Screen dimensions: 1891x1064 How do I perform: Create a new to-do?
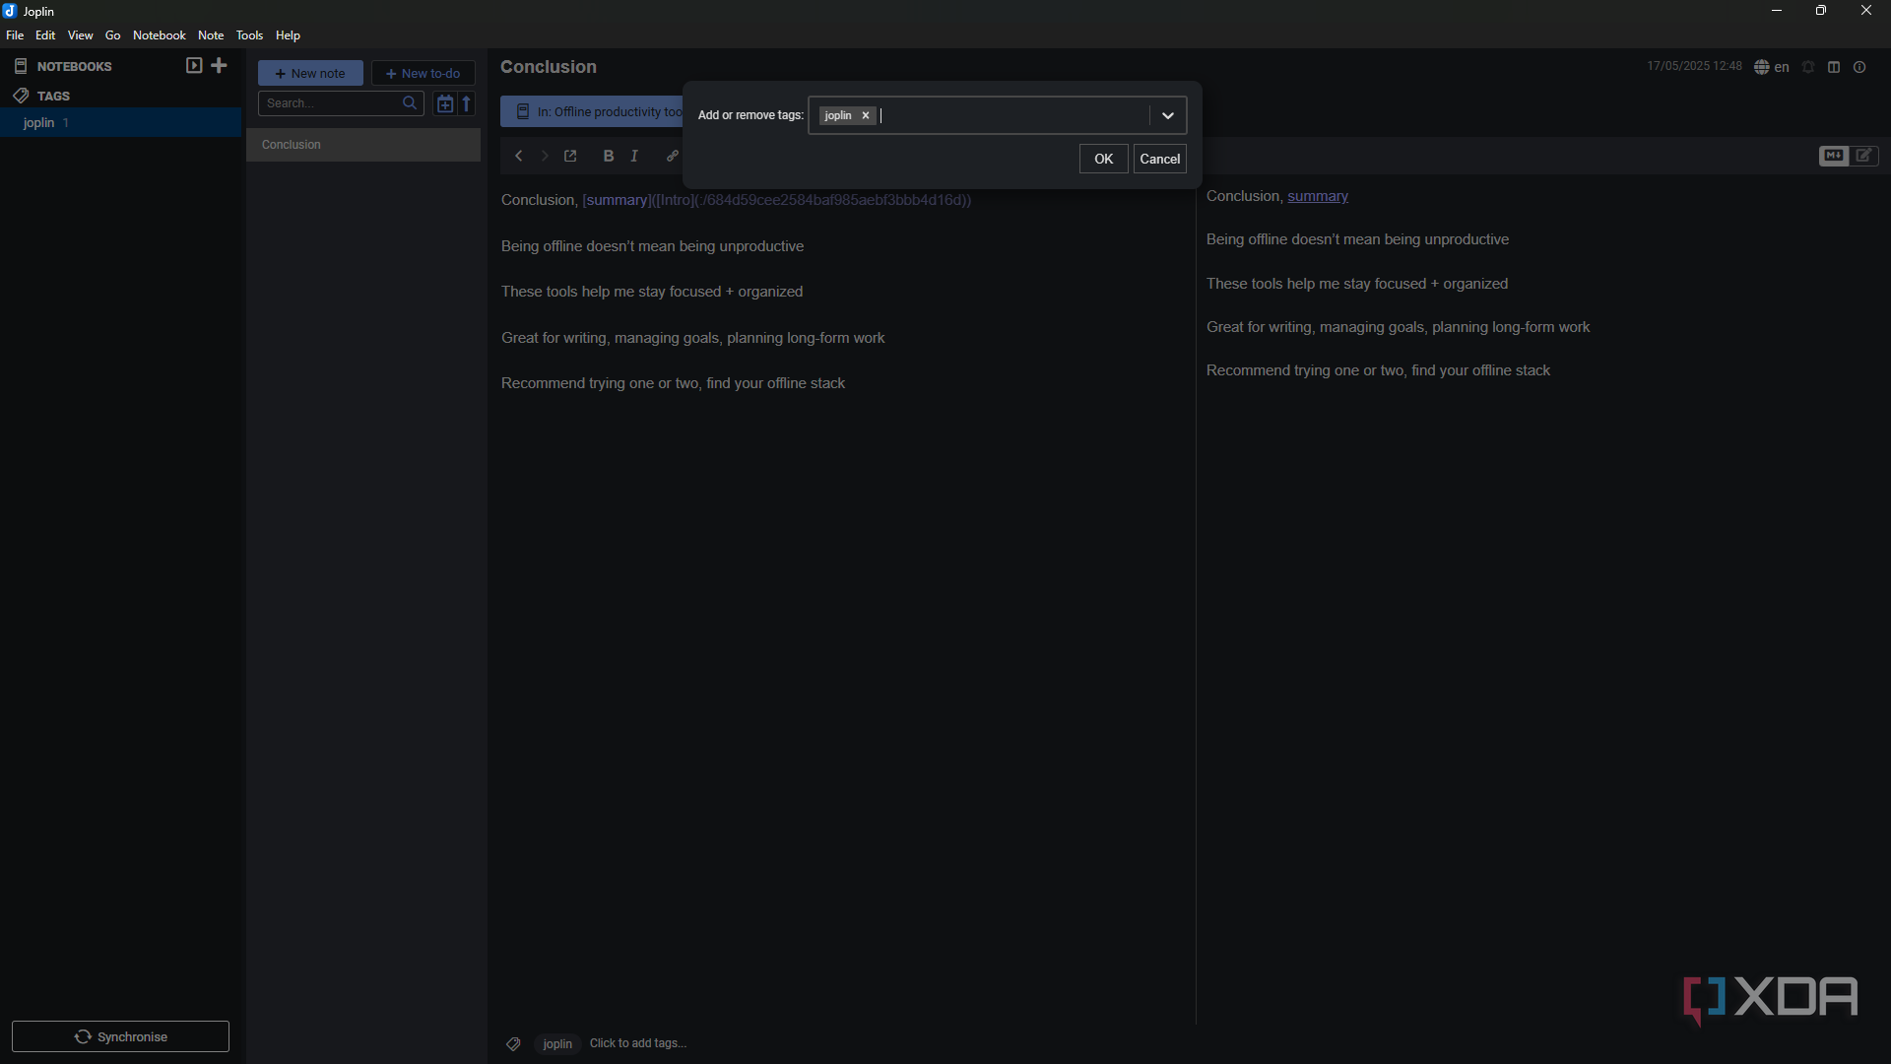pos(424,74)
